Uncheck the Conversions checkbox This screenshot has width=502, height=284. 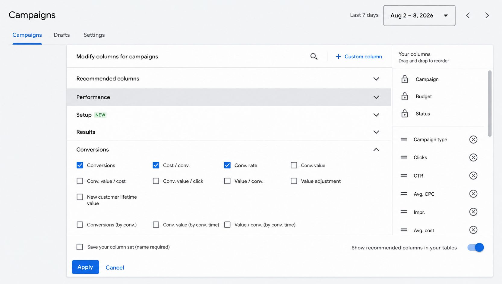click(80, 165)
